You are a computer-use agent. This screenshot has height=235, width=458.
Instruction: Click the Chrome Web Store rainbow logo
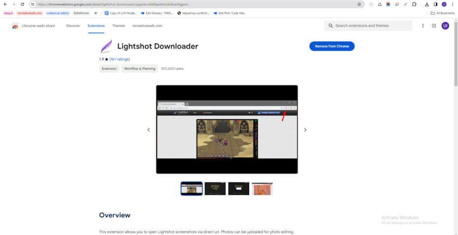(15, 26)
